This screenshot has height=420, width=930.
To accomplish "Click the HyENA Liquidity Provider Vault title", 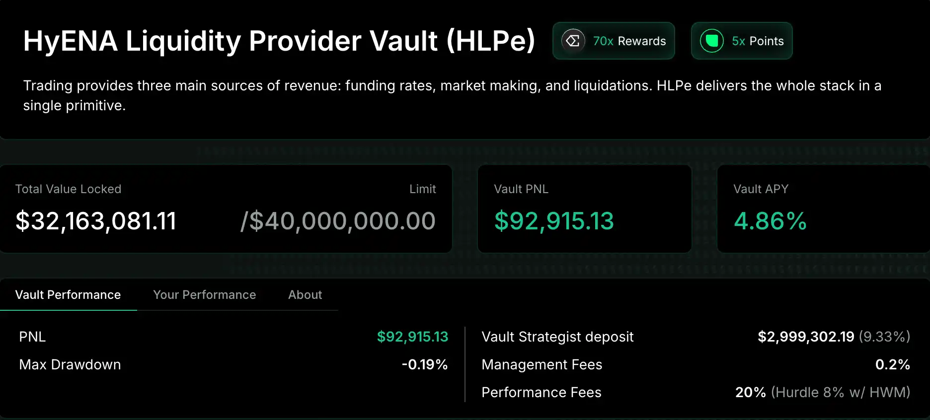I will tap(279, 41).
